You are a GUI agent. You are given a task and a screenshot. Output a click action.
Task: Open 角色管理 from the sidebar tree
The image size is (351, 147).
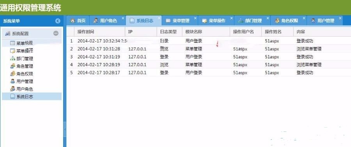tap(25, 66)
